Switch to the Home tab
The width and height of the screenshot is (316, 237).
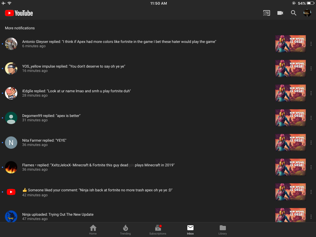(93, 230)
